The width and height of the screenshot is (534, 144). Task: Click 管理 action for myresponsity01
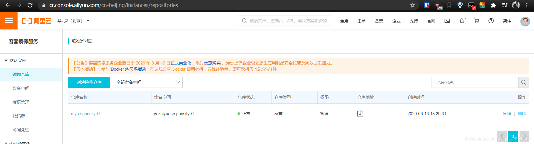[x=507, y=113]
